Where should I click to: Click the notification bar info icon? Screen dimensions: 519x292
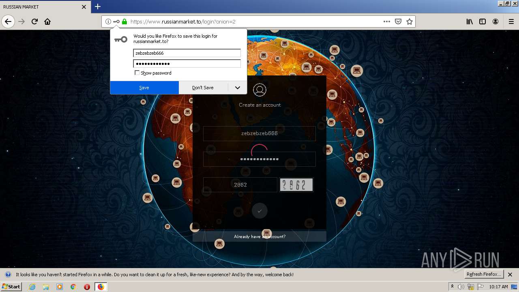click(8, 275)
